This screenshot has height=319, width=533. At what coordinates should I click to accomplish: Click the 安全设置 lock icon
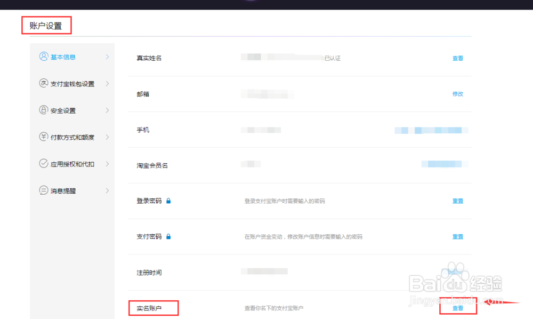click(x=44, y=110)
